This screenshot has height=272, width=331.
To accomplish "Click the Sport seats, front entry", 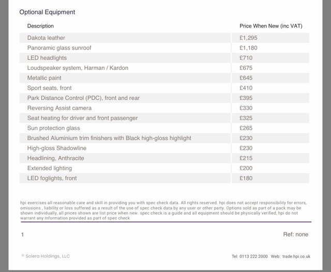I will pos(49,88).
